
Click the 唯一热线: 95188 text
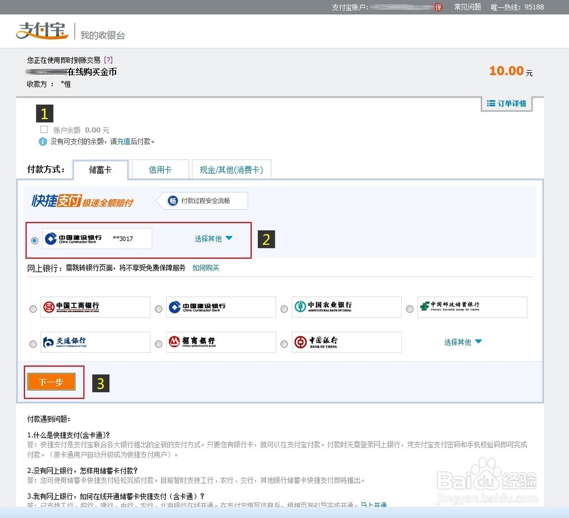point(517,7)
